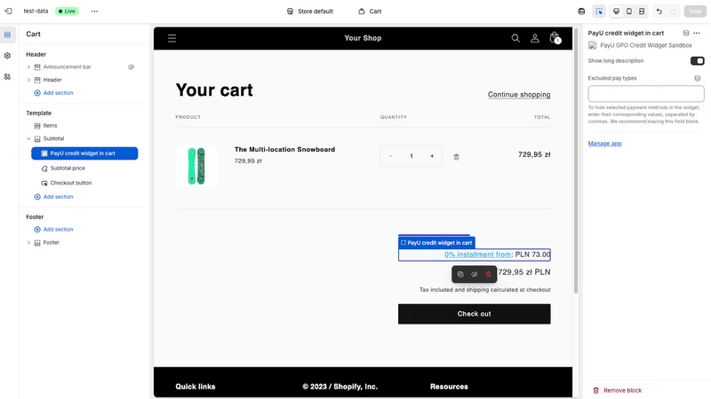
Task: Switch to desktop preview icon
Action: click(616, 12)
